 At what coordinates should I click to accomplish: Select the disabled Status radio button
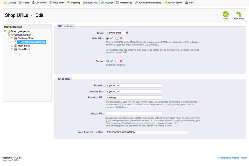[x=117, y=61]
